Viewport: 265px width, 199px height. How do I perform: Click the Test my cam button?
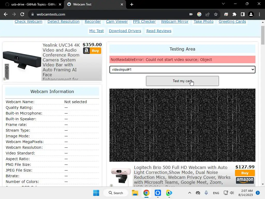[x=182, y=81]
